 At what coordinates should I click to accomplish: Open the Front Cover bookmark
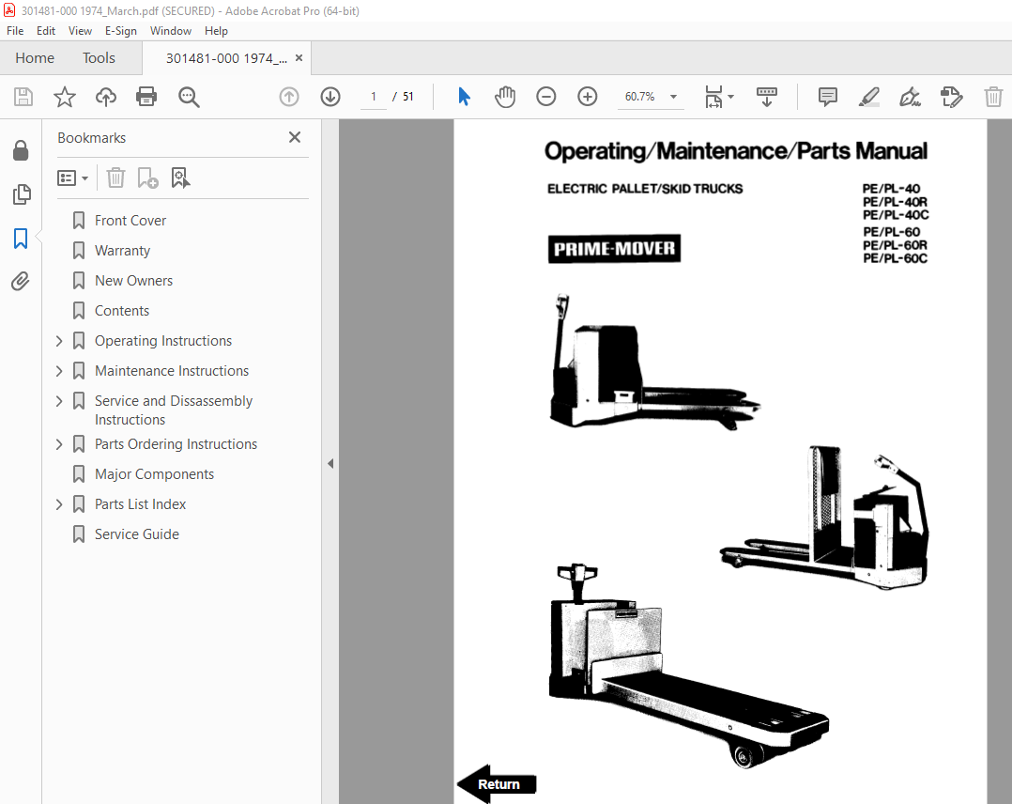(x=130, y=221)
